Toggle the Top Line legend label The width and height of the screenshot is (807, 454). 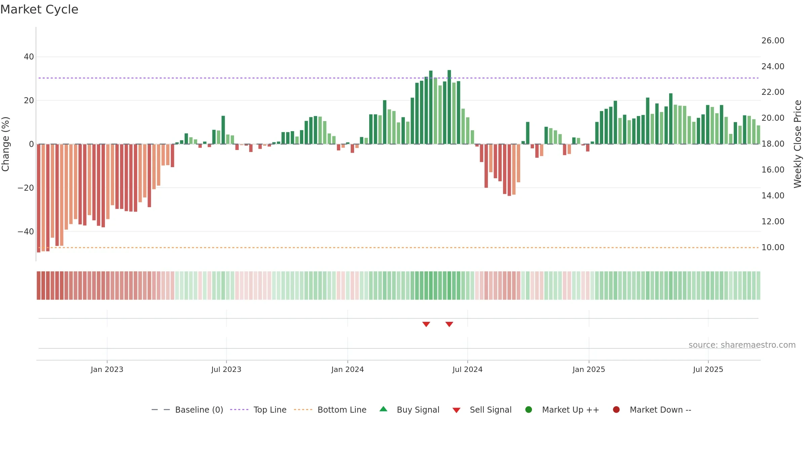[270, 410]
